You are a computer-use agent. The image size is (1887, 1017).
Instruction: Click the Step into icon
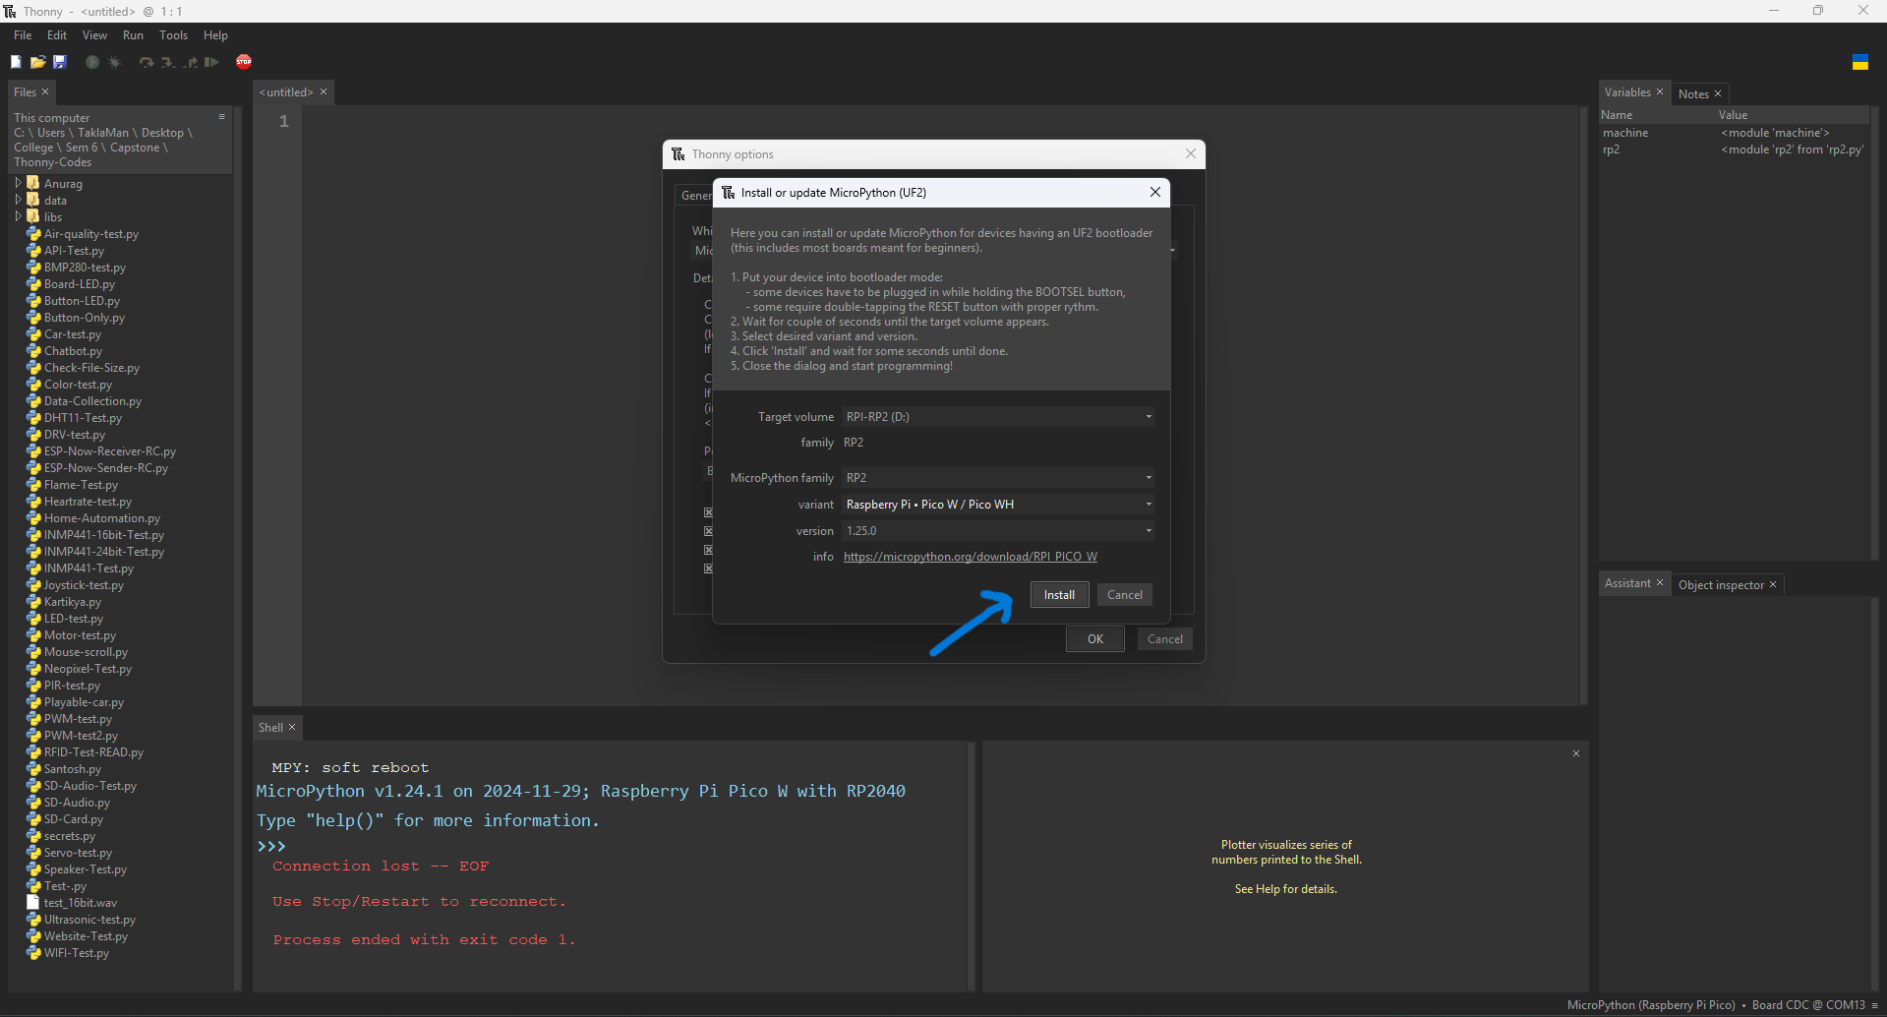click(168, 62)
